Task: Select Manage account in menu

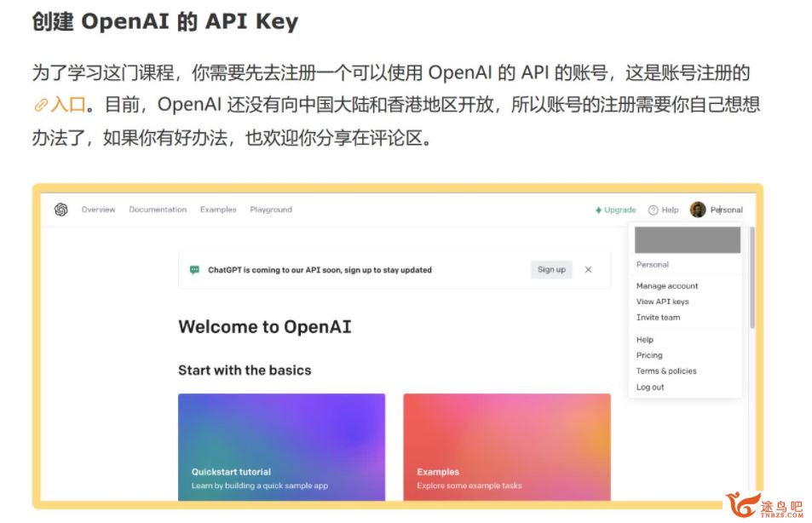Action: coord(667,286)
